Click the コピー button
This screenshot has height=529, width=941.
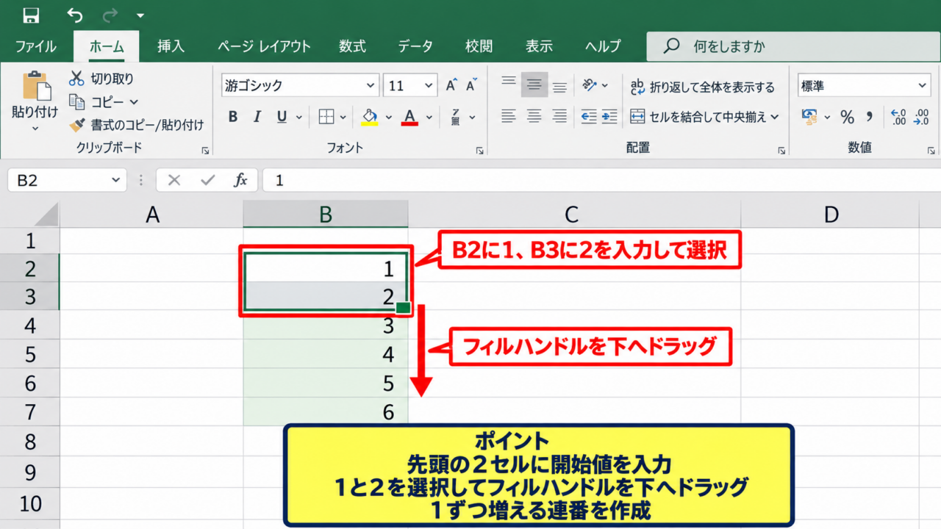click(x=97, y=101)
